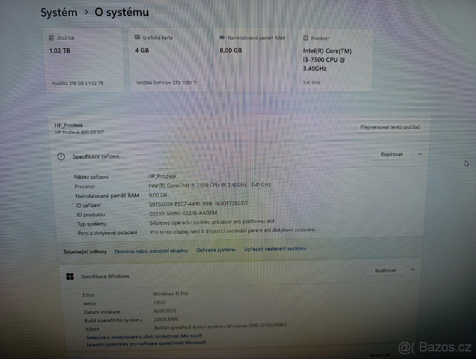Open the 1.02 TB storage card
Image resolution: width=476 pixels, height=359 pixels.
(x=84, y=60)
